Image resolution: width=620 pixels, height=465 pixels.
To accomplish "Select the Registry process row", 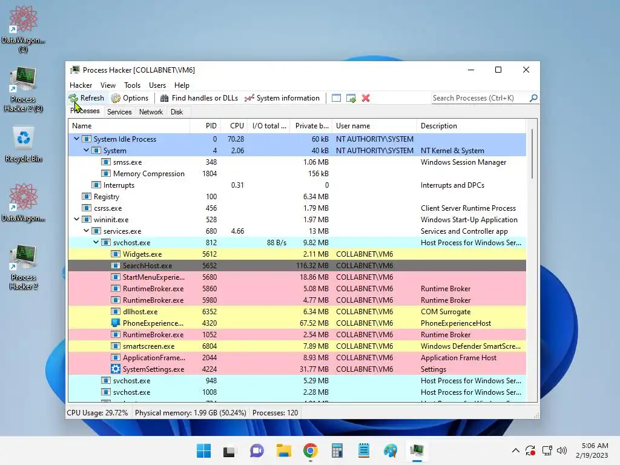I will [297, 197].
